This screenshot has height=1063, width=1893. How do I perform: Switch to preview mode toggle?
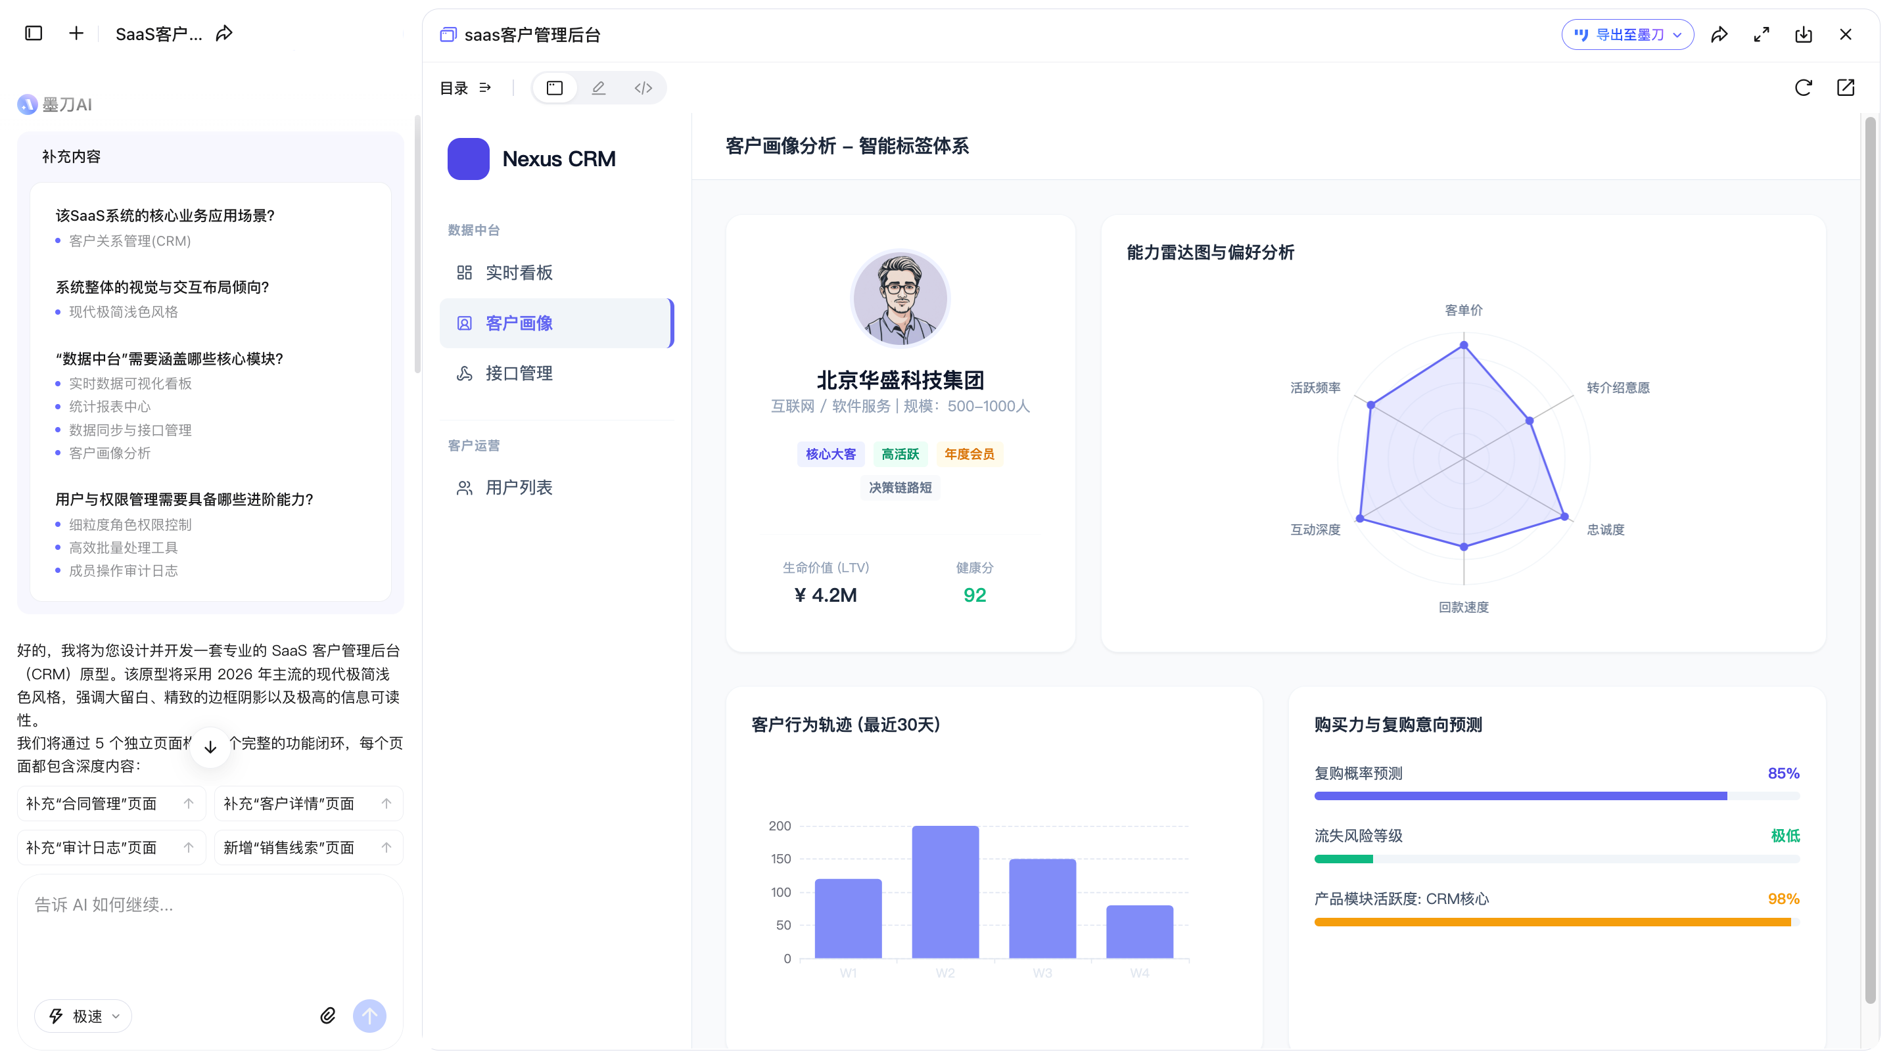tap(555, 88)
